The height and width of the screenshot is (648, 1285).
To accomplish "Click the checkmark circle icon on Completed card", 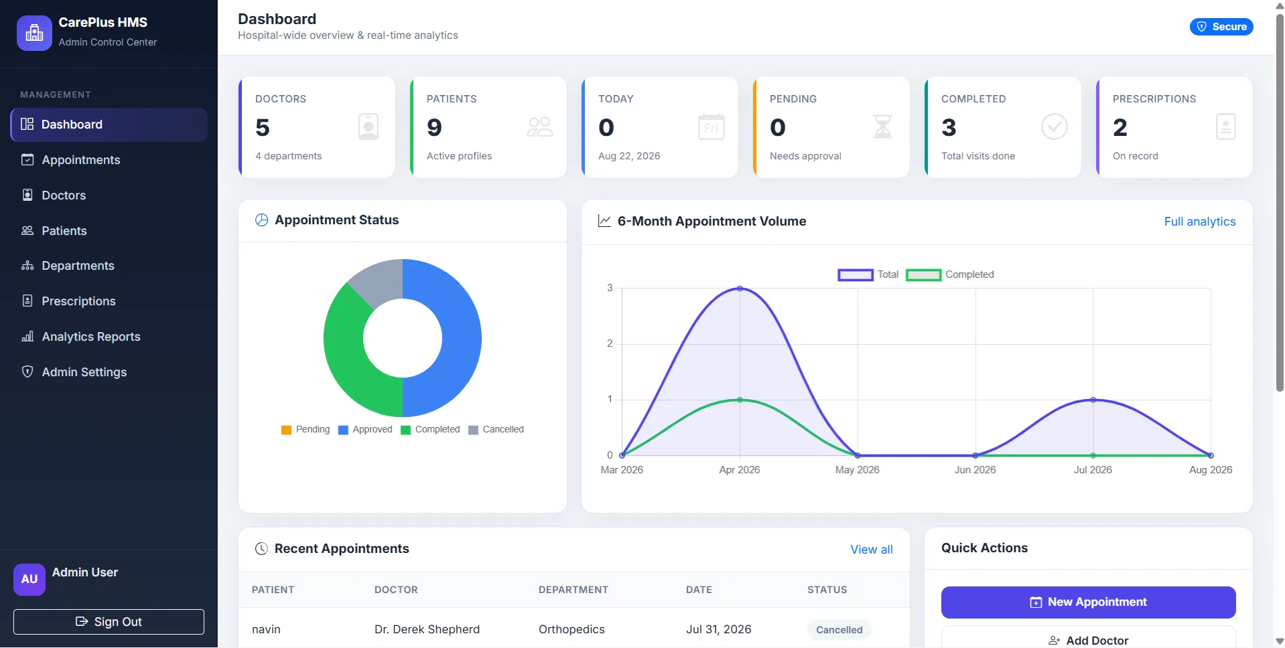I will (1054, 127).
